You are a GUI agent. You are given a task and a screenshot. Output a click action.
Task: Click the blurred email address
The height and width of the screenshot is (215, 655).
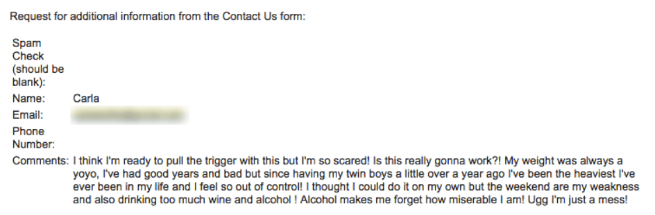click(130, 115)
